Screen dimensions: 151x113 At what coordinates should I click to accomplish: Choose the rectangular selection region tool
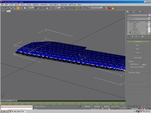click(x=25, y=8)
